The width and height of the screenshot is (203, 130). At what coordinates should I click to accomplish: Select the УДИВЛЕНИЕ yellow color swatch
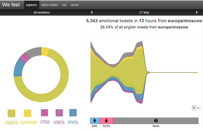[x=28, y=113]
